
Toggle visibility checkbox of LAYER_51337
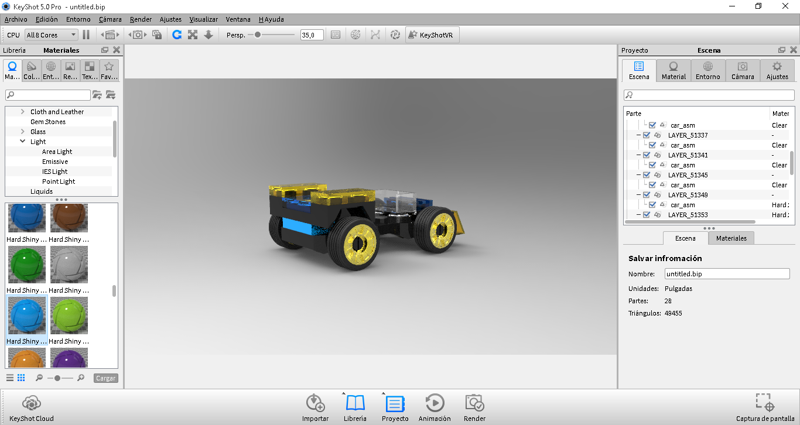647,135
